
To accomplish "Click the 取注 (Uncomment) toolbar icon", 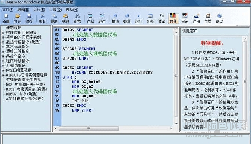I will click(102, 16).
